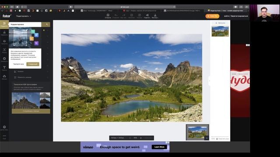Image resolution: width=280 pixels, height=157 pixels.
Task: Open the Edit dropdown next to Fotor logo
Action: coord(24,16)
